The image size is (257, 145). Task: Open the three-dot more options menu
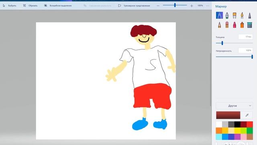pos(208,6)
